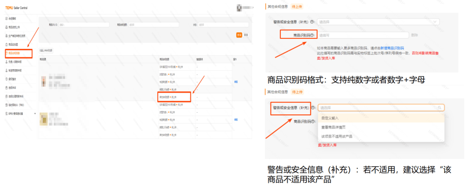This screenshot has height=186, width=468.
Task: Open the 警告或安全信息 dropdown chevron in upper panel
Action: coord(435,22)
